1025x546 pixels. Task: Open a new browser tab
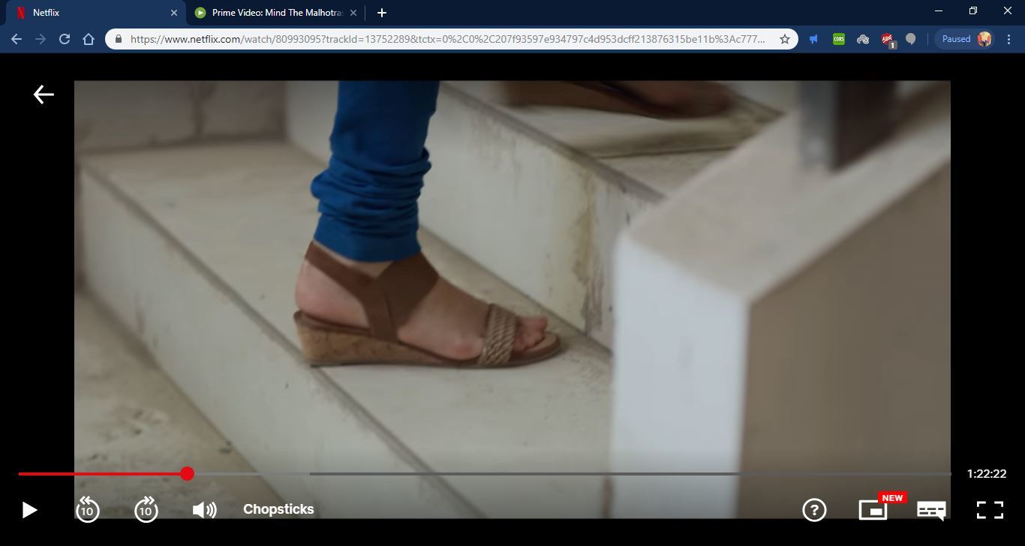[382, 13]
